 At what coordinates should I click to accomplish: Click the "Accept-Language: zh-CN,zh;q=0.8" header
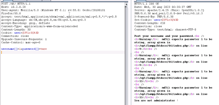tap(44, 20)
